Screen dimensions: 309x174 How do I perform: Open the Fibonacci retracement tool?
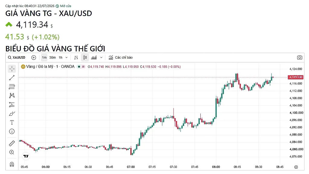[12, 87]
